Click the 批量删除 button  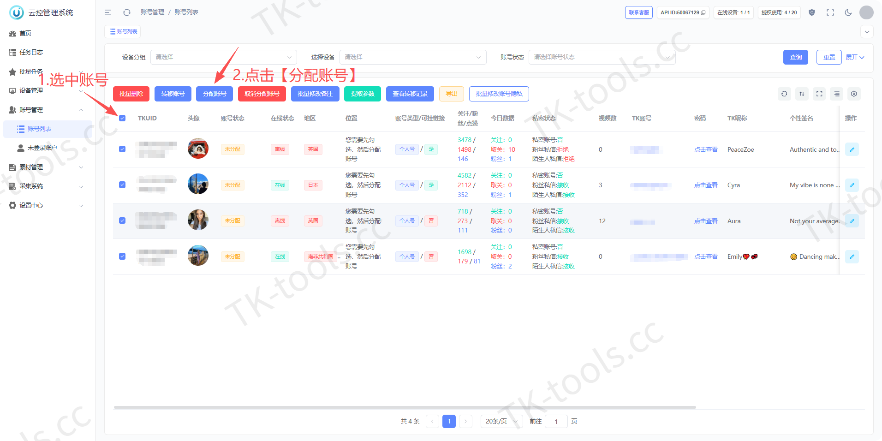[131, 94]
